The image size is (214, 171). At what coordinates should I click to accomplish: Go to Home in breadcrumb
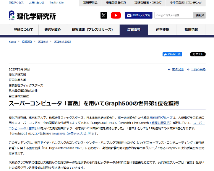(x=12, y=42)
